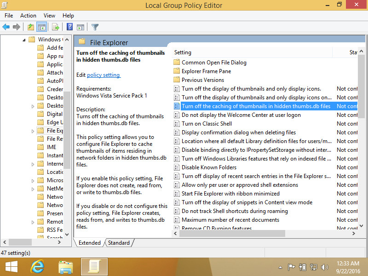Go forward with the gray right arrow
The height and width of the screenshot is (276, 368).
click(x=17, y=27)
